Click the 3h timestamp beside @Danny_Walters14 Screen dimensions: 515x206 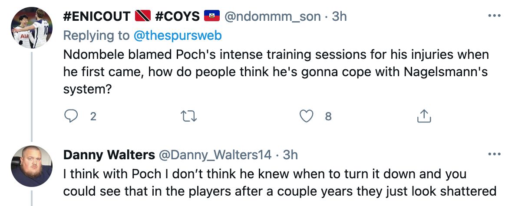(x=290, y=154)
